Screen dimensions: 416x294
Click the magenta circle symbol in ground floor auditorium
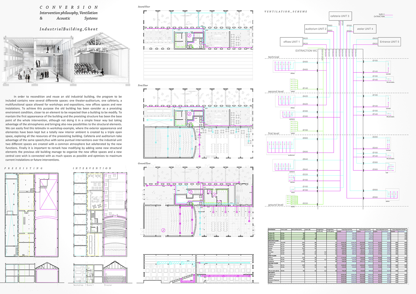(x=163, y=230)
